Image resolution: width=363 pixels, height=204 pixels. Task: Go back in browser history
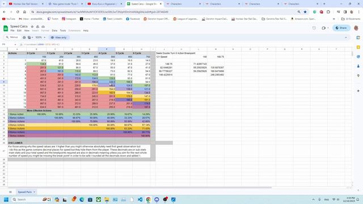point(4,12)
